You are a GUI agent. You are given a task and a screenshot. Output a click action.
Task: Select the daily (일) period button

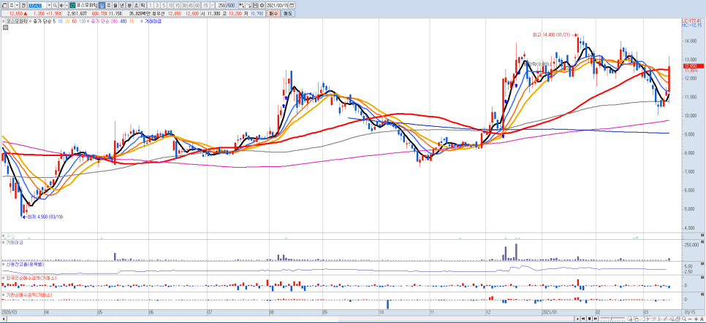(102, 5)
